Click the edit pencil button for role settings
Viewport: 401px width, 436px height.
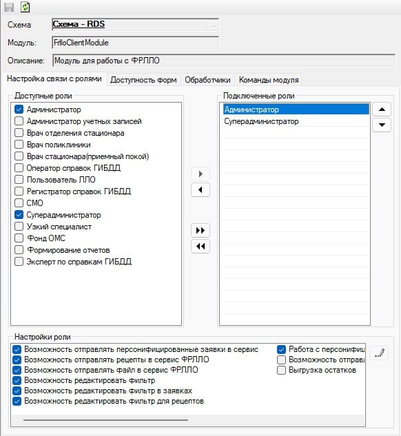(380, 353)
